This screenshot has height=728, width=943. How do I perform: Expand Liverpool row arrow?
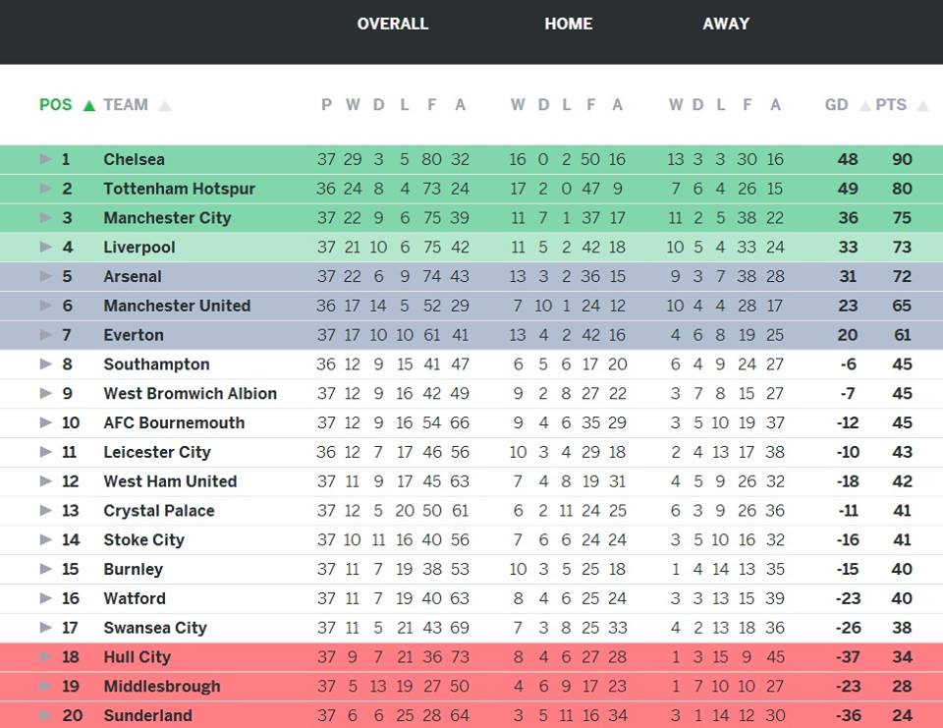tap(46, 247)
